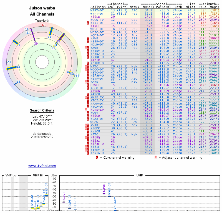
Task: Click the purple channel 29 line on radar
Action: tap(33, 35)
